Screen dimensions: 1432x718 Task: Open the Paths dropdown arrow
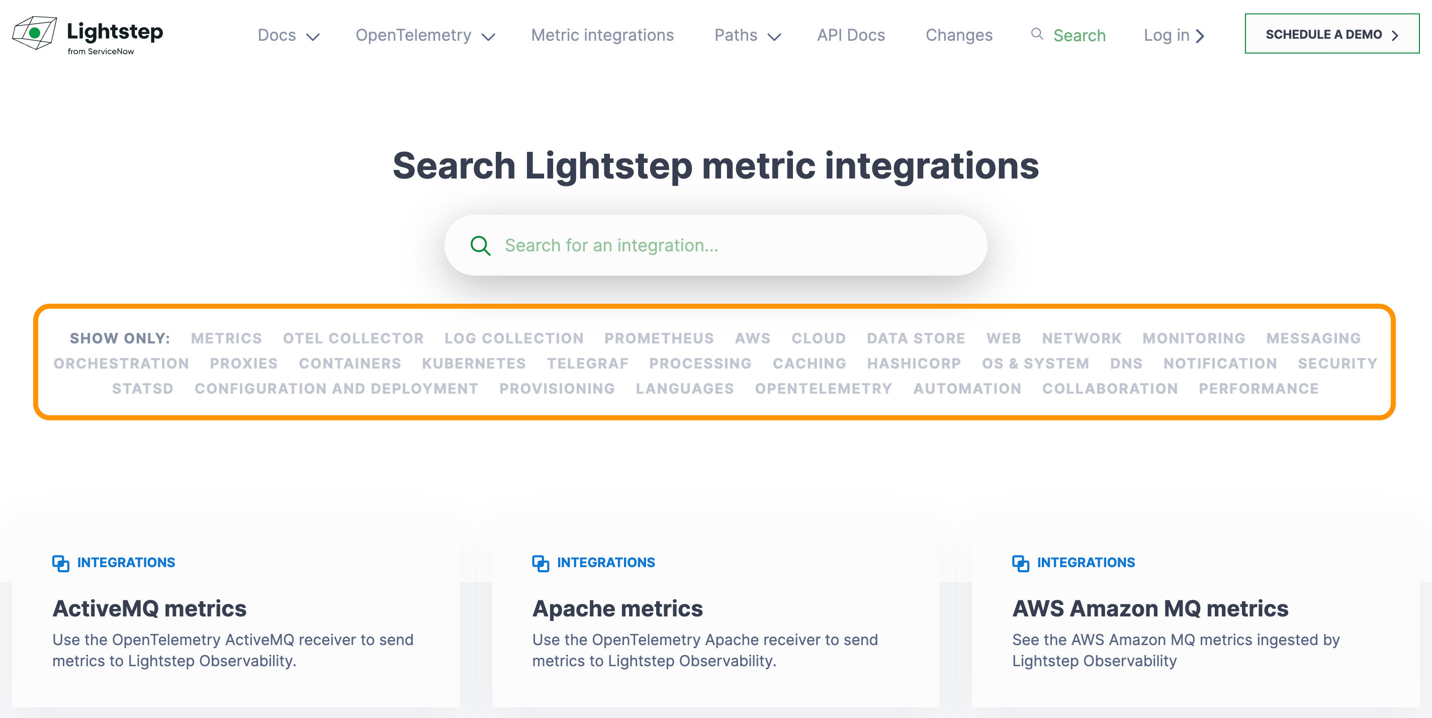pos(774,37)
